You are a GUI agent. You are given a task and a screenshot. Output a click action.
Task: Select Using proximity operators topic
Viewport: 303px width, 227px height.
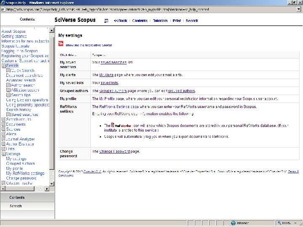coord(28,105)
